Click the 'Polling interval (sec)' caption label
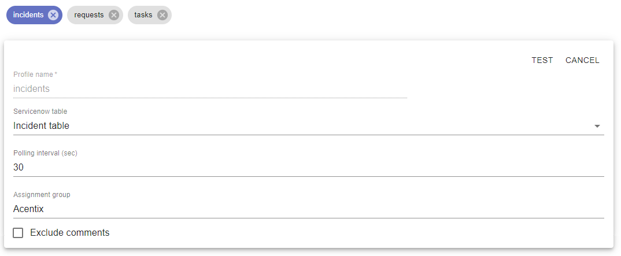621x256 pixels. (x=45, y=153)
